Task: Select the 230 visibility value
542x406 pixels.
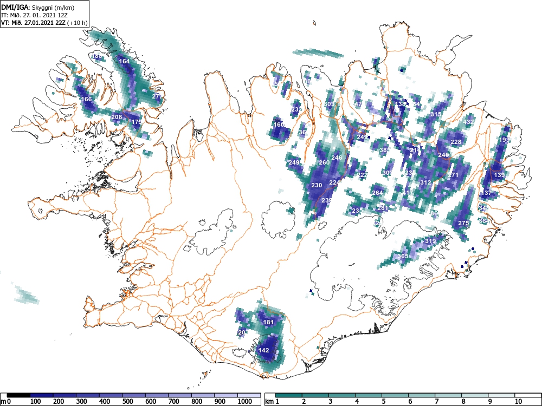Action: (x=317, y=185)
